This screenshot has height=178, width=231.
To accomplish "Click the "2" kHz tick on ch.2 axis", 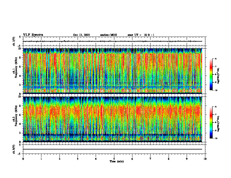I will tap(20, 133).
